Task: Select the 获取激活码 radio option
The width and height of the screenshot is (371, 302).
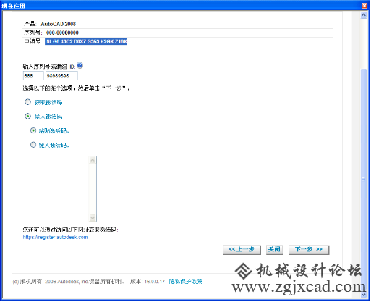Action: (27, 102)
